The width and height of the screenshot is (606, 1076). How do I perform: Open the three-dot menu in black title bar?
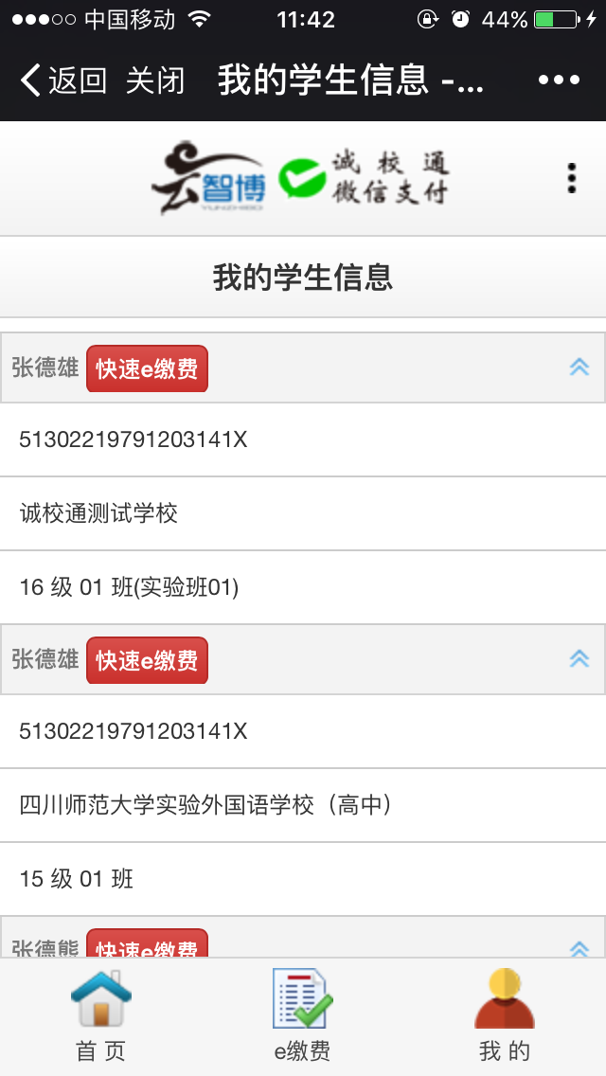pyautogui.click(x=559, y=81)
